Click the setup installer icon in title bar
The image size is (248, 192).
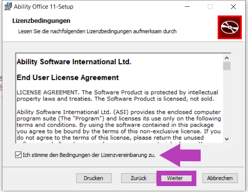[x=8, y=6]
